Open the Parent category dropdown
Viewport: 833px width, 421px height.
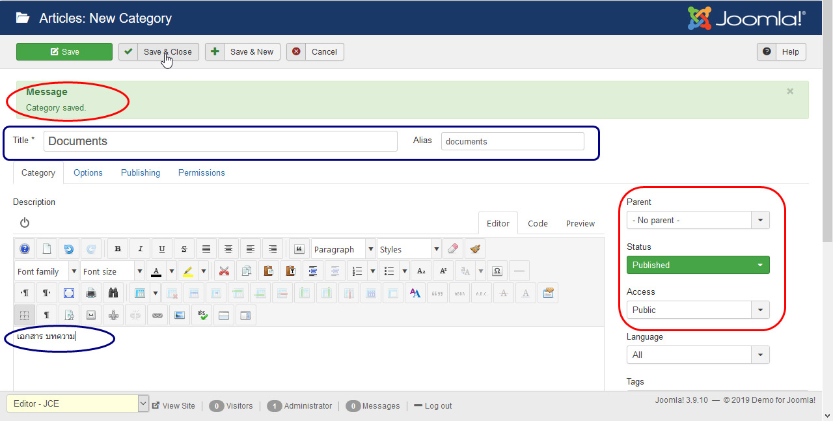697,220
